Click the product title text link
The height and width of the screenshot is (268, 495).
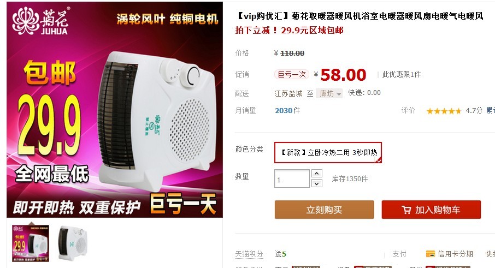click(x=360, y=16)
